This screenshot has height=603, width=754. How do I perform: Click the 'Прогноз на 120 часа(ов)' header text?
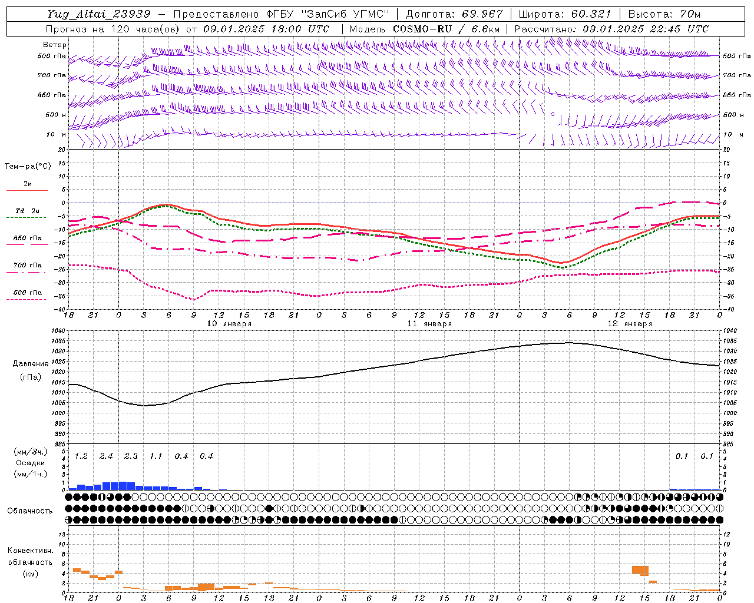(x=113, y=29)
